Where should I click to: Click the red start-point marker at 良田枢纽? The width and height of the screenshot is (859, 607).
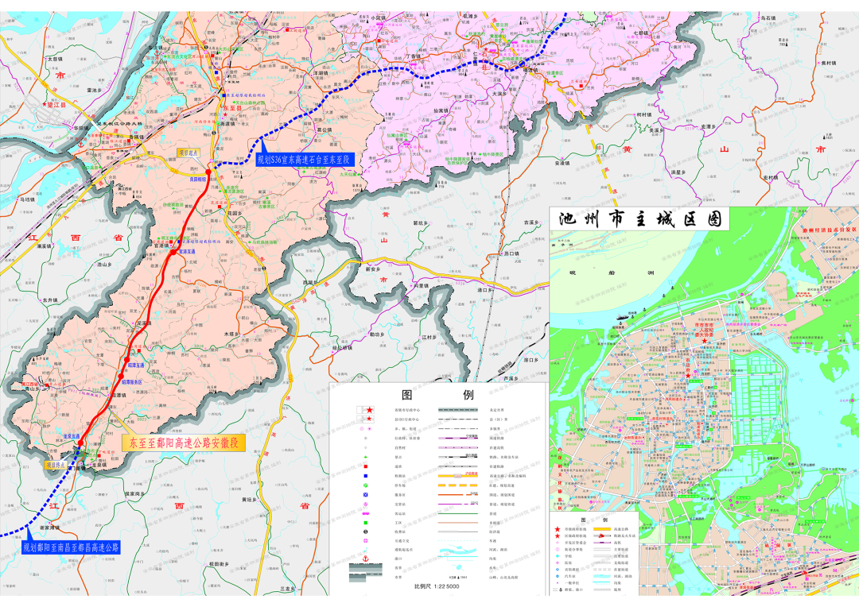pyautogui.click(x=208, y=172)
